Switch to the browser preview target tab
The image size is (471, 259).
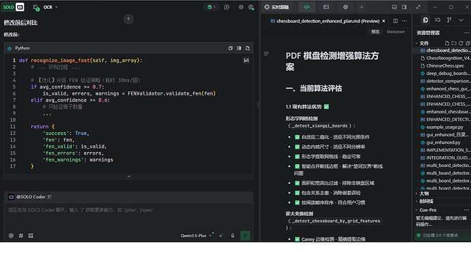(x=345, y=7)
